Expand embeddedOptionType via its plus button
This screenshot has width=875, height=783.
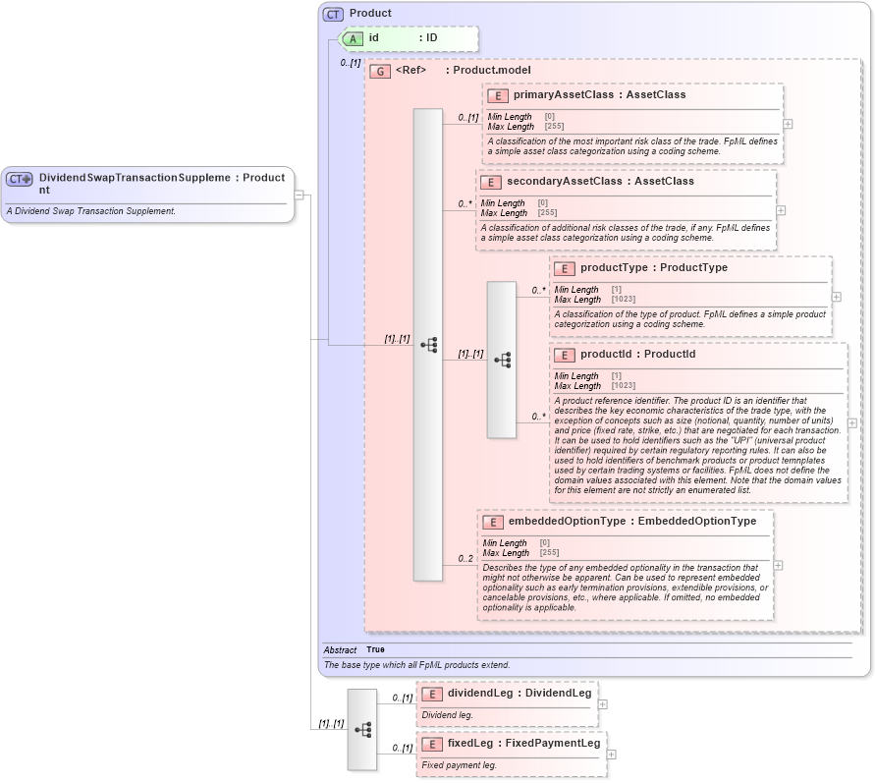coord(776,565)
